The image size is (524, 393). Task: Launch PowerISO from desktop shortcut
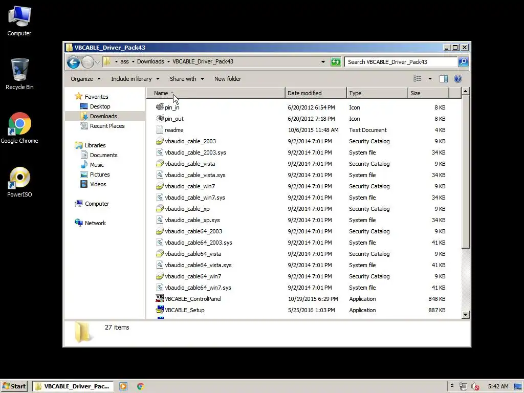tap(19, 182)
